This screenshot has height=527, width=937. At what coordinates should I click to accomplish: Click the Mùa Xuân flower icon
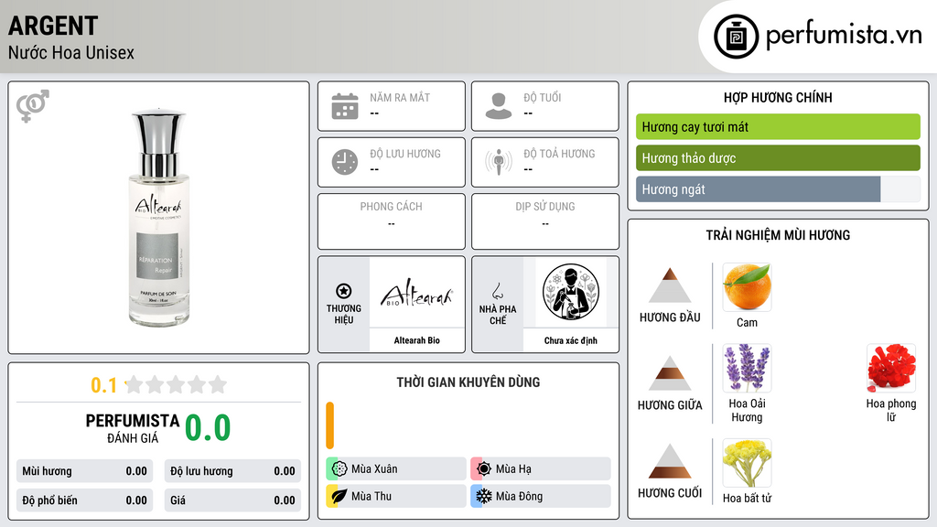[339, 469]
